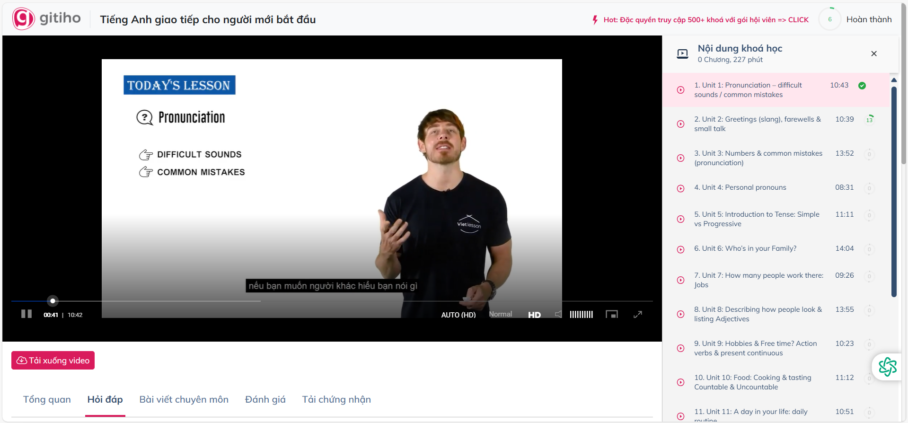
Task: Open AUTO (HD) quality selector
Action: 458,315
